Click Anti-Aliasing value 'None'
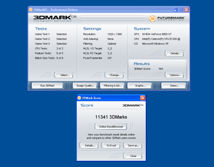 [x=110, y=39]
